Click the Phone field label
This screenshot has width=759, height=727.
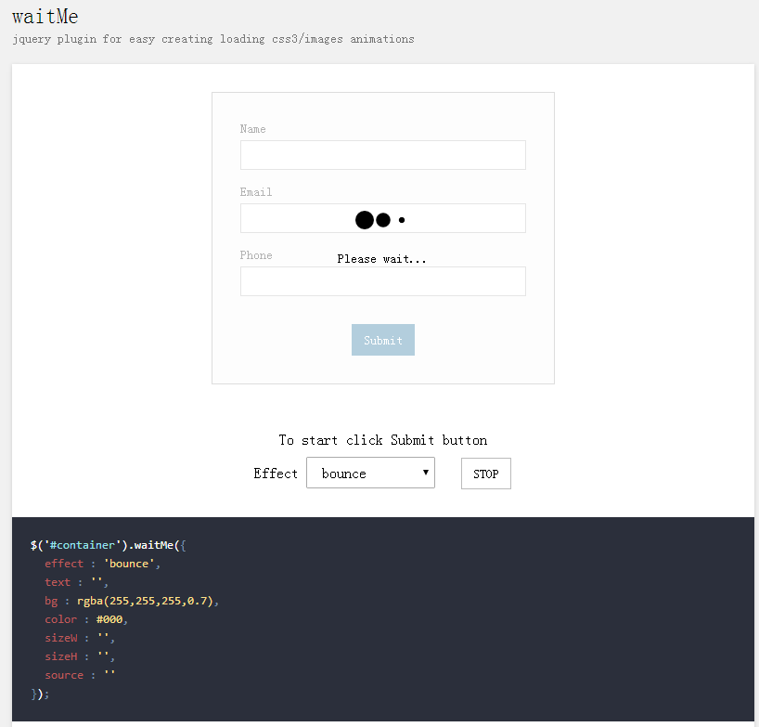coord(256,255)
